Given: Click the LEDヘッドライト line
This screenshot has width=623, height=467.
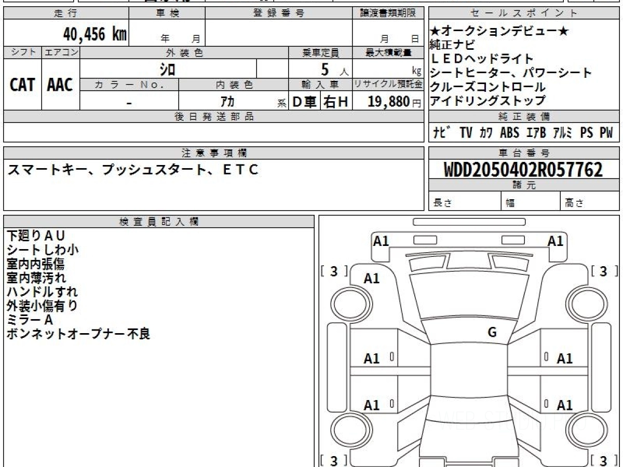Looking at the screenshot, I should click(482, 59).
